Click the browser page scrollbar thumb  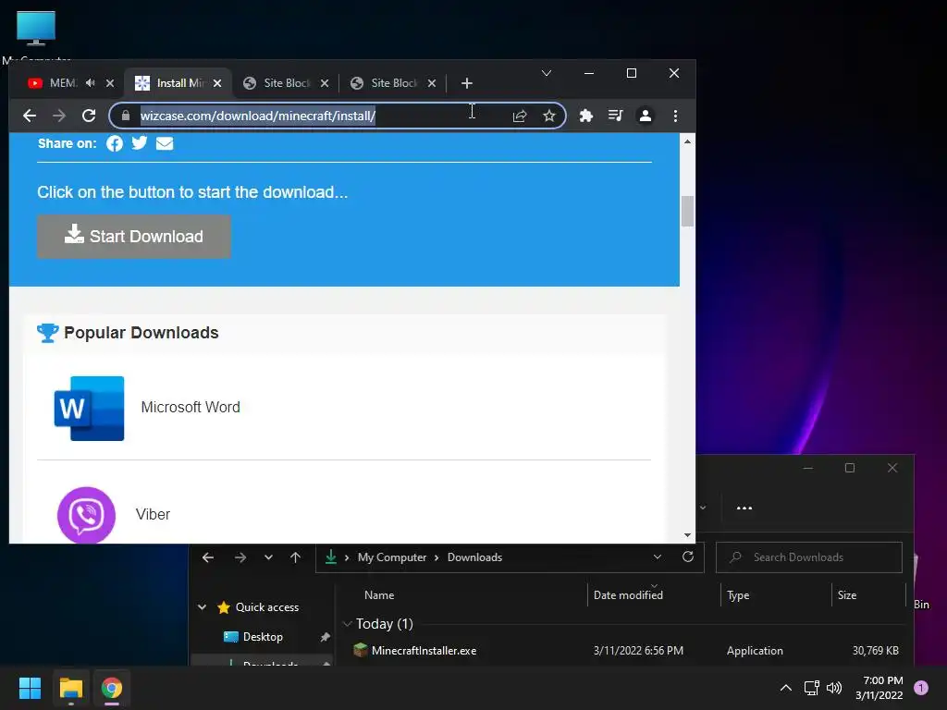pos(687,212)
